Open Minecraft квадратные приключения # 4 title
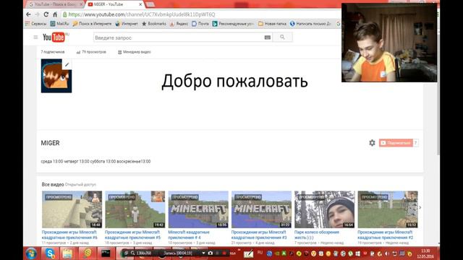Screen dimensions: 463x260 click(189, 235)
